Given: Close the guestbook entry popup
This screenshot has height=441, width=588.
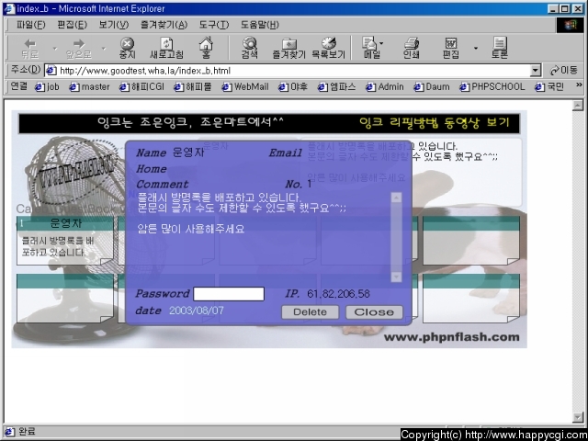Looking at the screenshot, I should pos(374,312).
